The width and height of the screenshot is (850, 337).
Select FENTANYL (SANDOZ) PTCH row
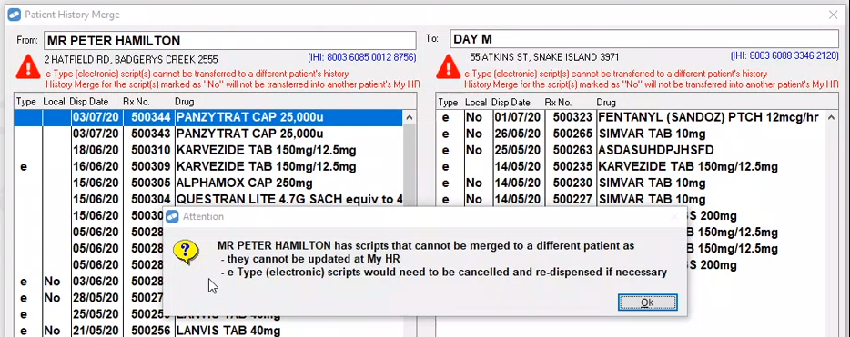point(630,117)
